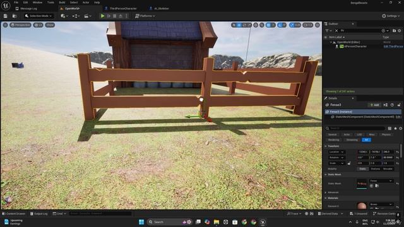Click the surface snapping icon
Screen dimensions: 404x227
click(x=262, y=25)
